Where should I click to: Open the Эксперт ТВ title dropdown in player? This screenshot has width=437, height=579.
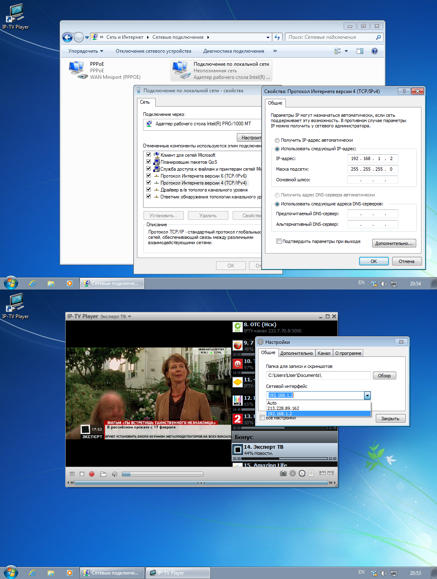click(130, 316)
